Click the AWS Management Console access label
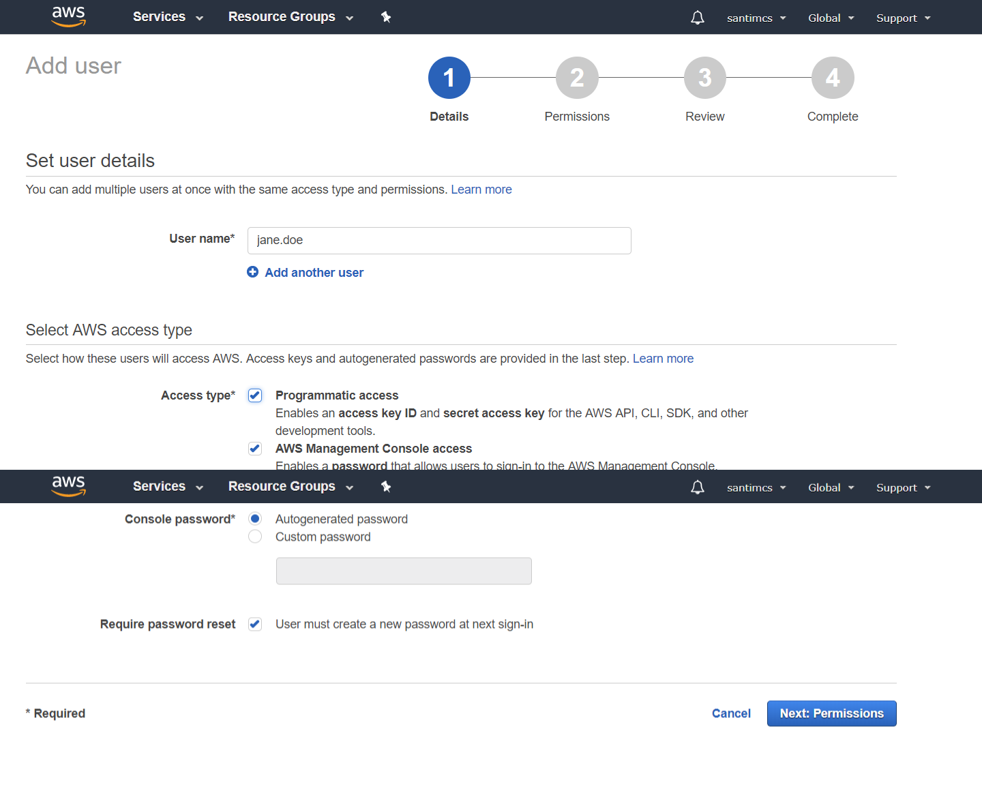Viewport: 982px width, 795px height. coord(374,449)
